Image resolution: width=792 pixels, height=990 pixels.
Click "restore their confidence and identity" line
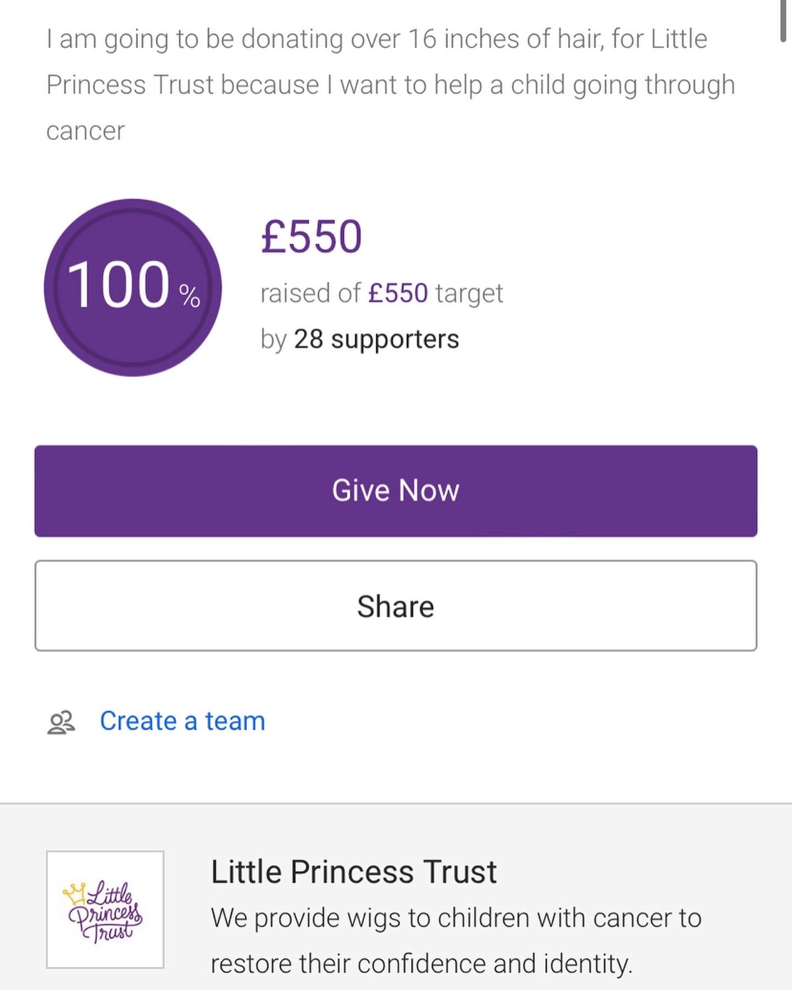421,964
